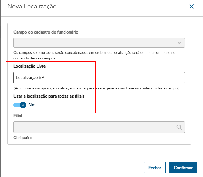Image resolution: width=203 pixels, height=177 pixels.
Task: Close the Nova Localização dialog with X
Action: (192, 7)
